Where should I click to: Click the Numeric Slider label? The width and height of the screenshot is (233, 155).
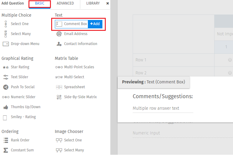point(23,97)
